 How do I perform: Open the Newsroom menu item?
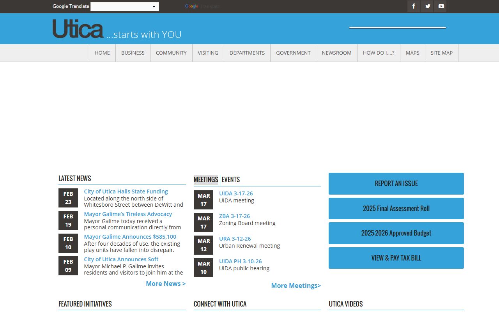336,53
